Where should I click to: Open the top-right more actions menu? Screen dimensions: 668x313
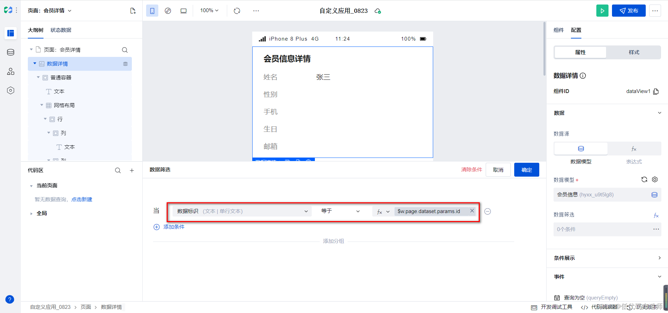click(x=655, y=11)
